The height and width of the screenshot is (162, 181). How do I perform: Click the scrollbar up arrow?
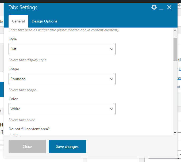(175, 30)
